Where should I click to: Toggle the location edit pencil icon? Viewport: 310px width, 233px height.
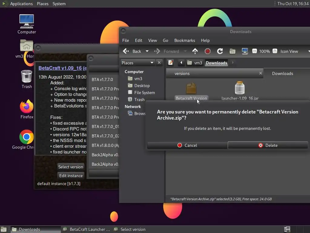point(170,63)
